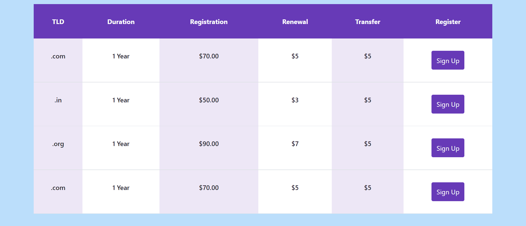Viewport: 526px width, 226px height.
Task: Click the TLD column header
Action: pyautogui.click(x=58, y=22)
